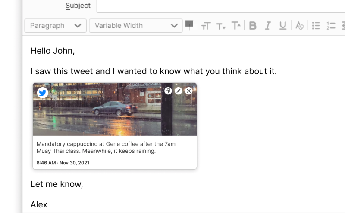Click the tweet timestamp Nov 30, 2021
345x213 pixels.
point(63,163)
